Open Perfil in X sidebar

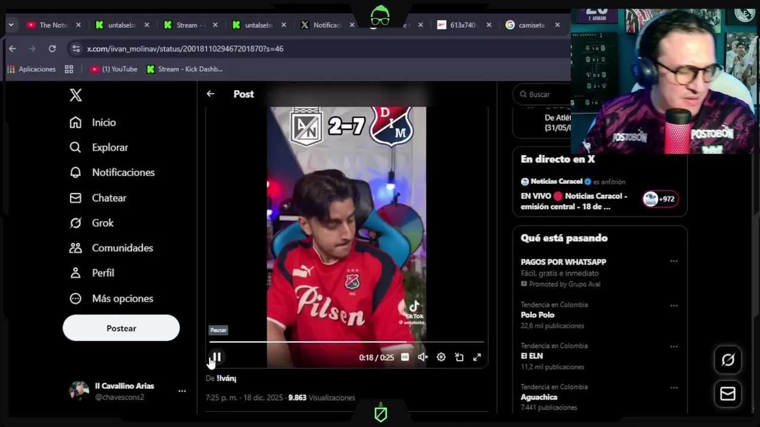coord(91,273)
